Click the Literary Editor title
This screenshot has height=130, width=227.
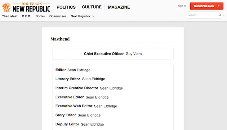pos(68,79)
